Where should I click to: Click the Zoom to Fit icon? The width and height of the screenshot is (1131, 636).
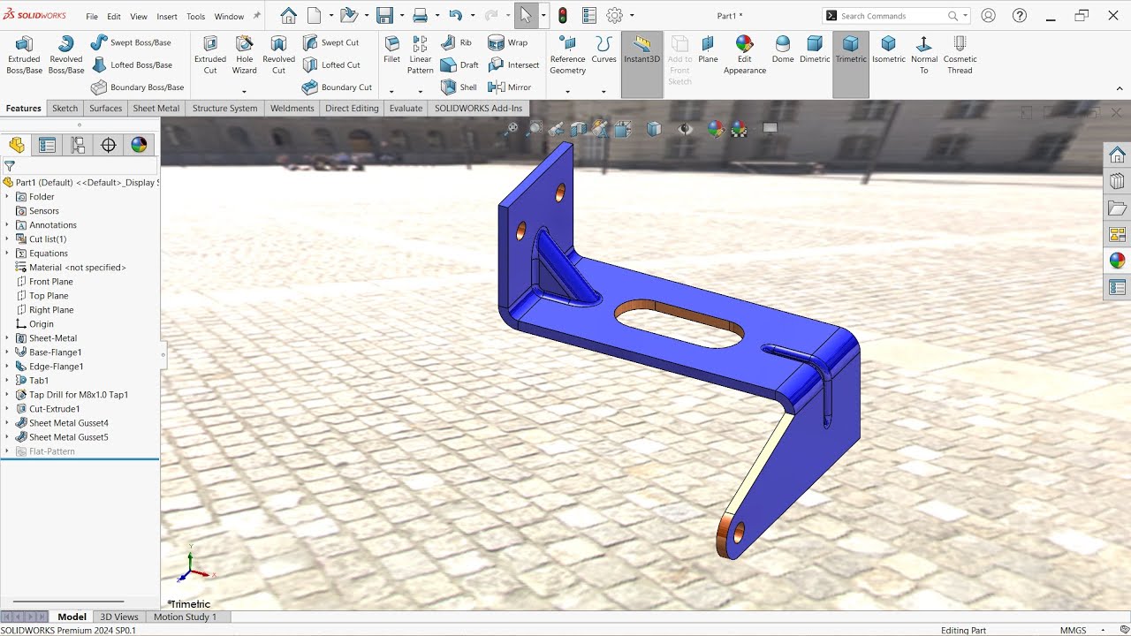511,129
